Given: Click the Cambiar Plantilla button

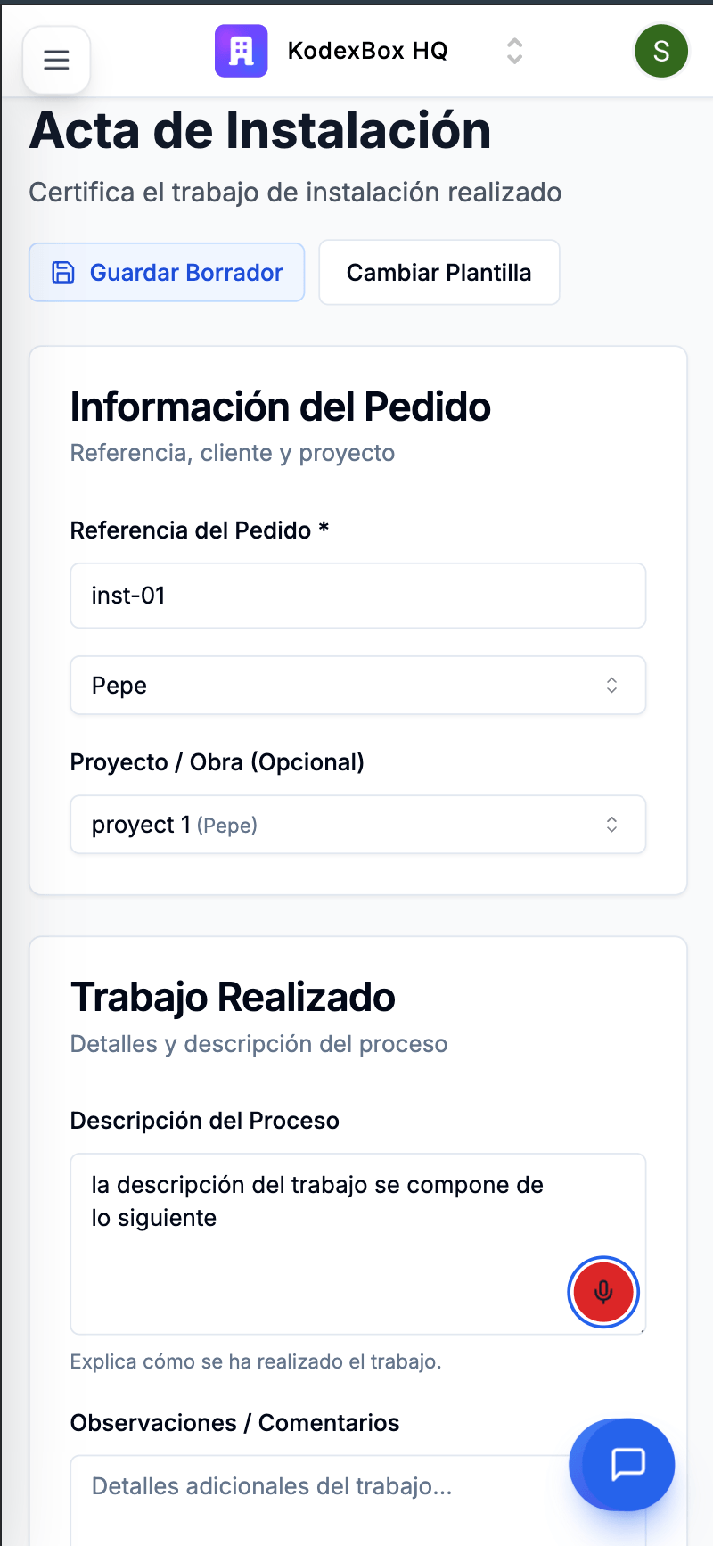Looking at the screenshot, I should 438,273.
